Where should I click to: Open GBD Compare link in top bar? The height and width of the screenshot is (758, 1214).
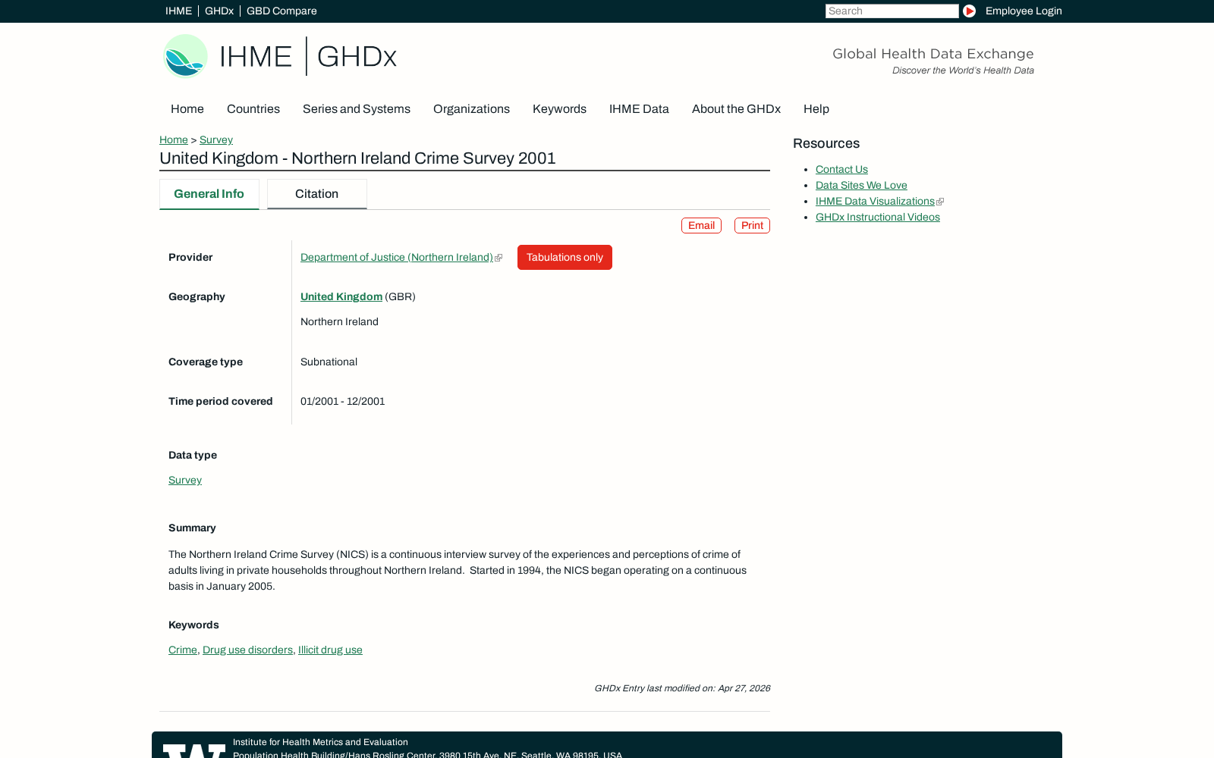tap(281, 11)
